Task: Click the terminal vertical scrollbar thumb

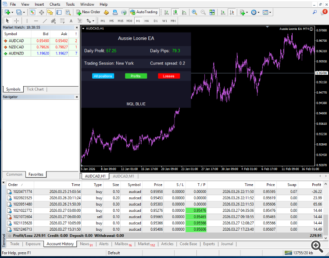Action: (x=325, y=225)
